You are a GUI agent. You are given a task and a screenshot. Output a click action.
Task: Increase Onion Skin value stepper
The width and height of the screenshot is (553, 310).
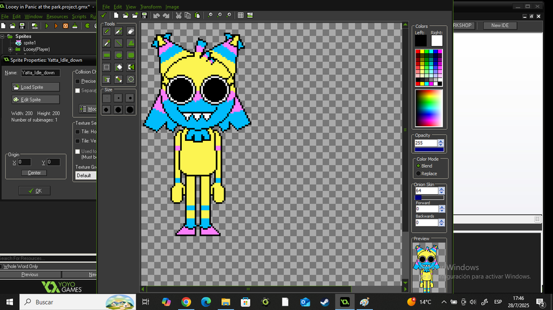click(441, 189)
